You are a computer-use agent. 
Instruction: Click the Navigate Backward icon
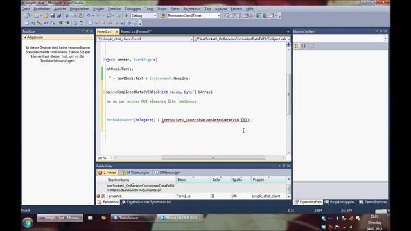(x=109, y=15)
